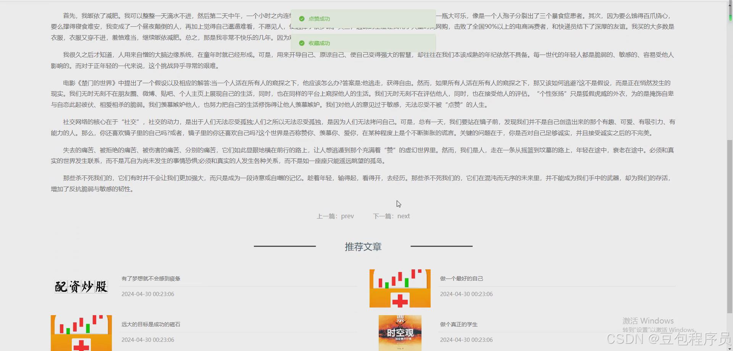Open article 有了梦想就不会感到疲惫
The height and width of the screenshot is (351, 733).
150,279
